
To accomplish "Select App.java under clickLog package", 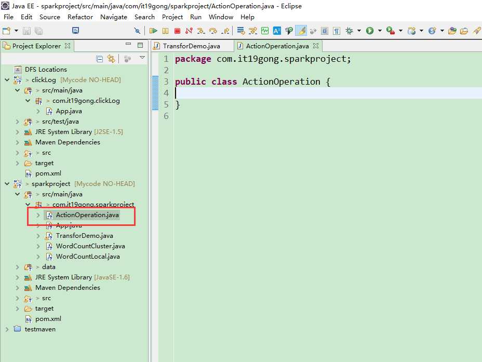I will (x=69, y=111).
